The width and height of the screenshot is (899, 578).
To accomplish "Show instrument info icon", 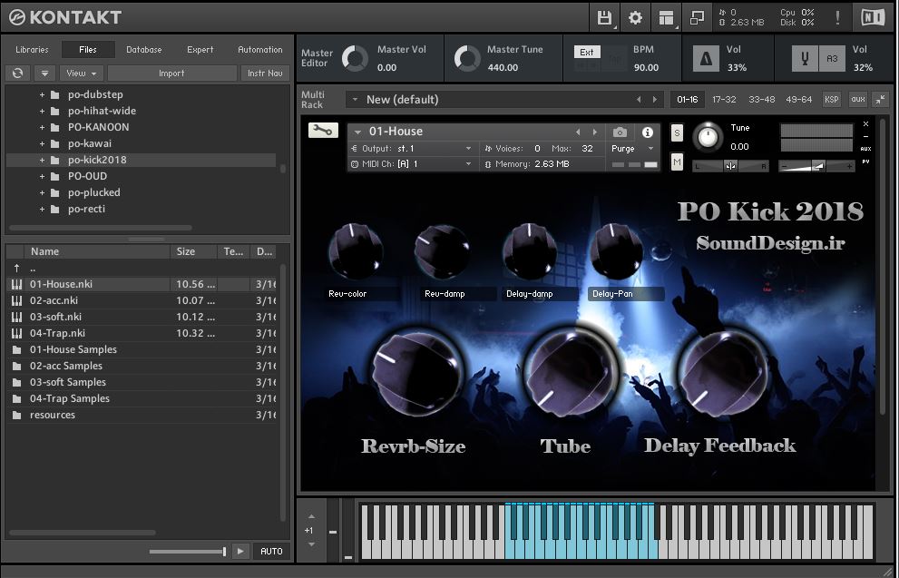I will click(x=648, y=132).
